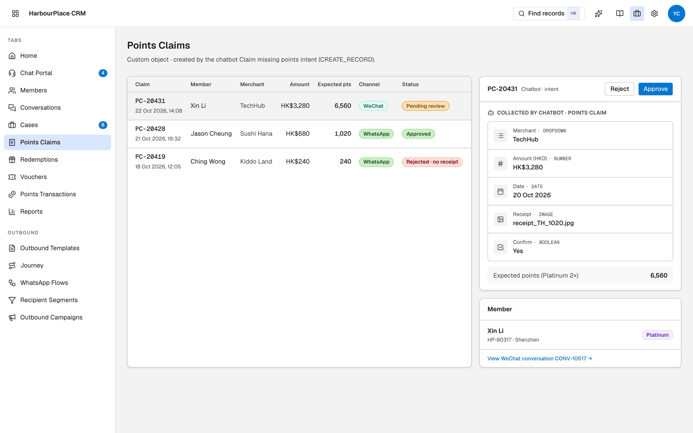Click the WeChat channel badge
693x433 pixels.
coord(373,106)
